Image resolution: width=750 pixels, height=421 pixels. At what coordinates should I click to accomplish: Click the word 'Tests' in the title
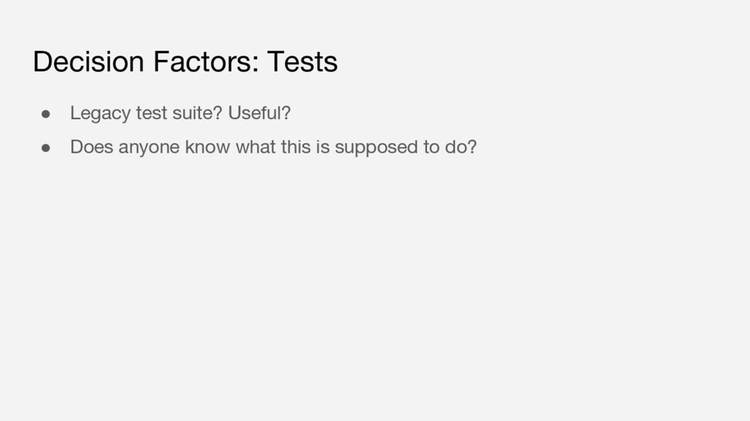click(x=302, y=63)
